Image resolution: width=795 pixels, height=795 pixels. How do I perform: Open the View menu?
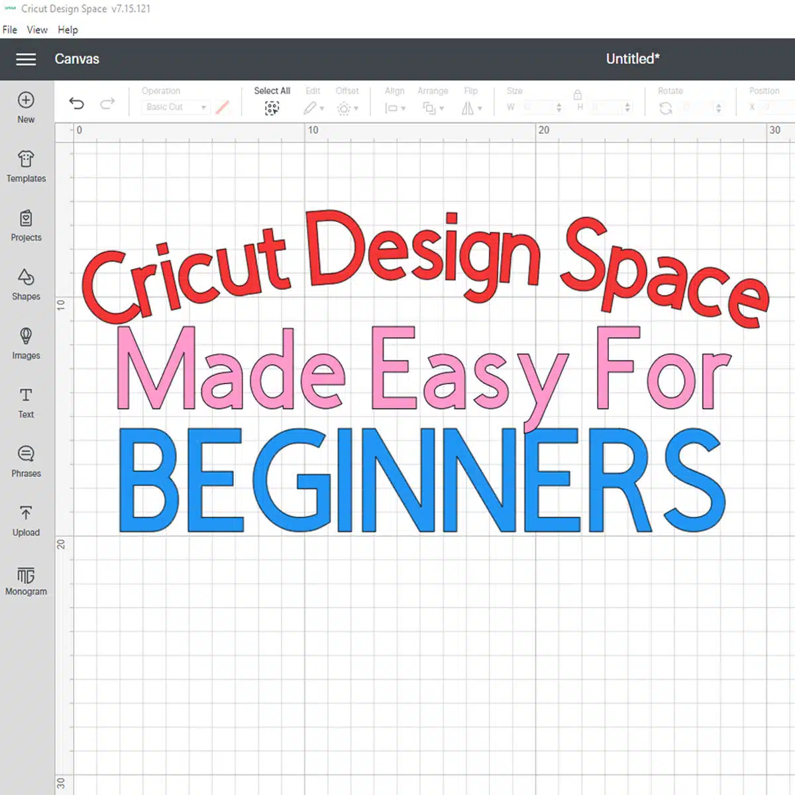[36, 30]
